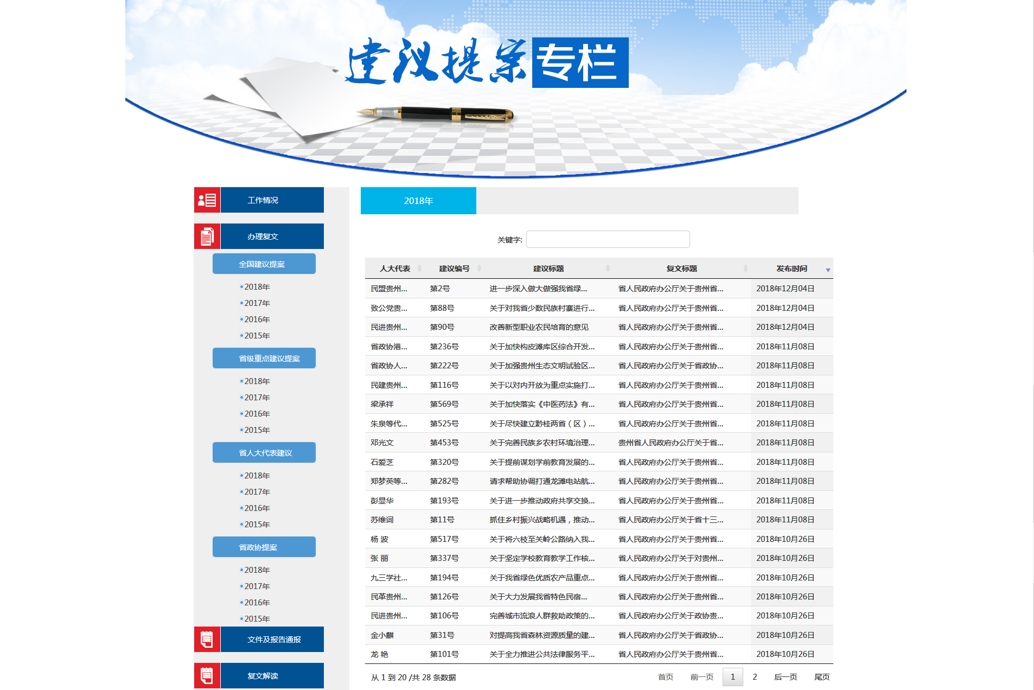Sort table by 建议编号 column header
This screenshot has height=690, width=1034.
click(455, 269)
